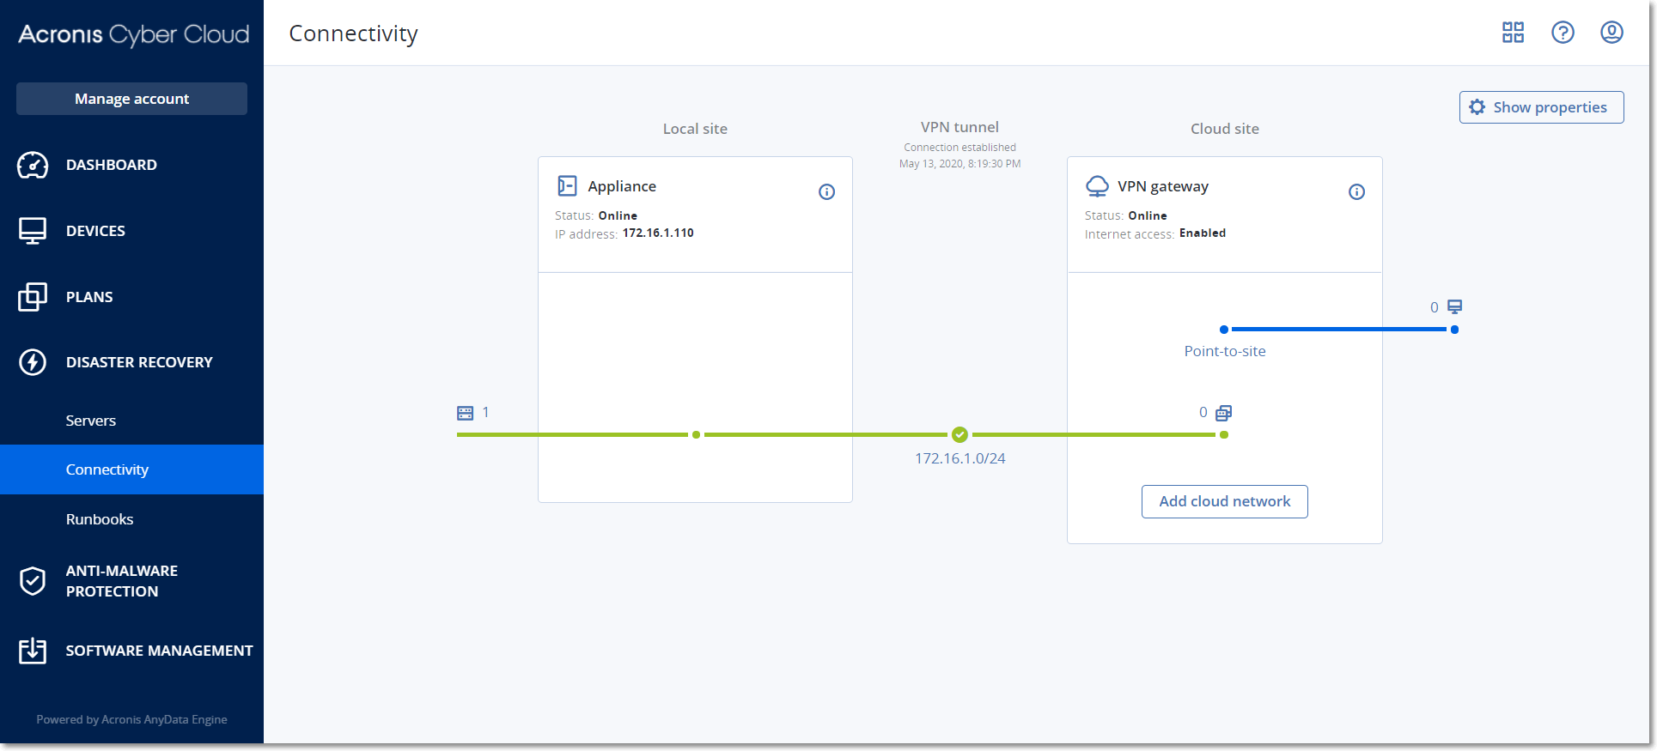Viewport: 1657px width, 751px height.
Task: Click the local servers count icon
Action: tap(466, 413)
